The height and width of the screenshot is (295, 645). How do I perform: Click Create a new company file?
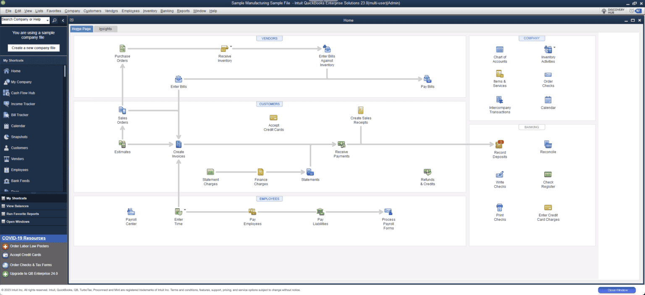click(x=33, y=48)
